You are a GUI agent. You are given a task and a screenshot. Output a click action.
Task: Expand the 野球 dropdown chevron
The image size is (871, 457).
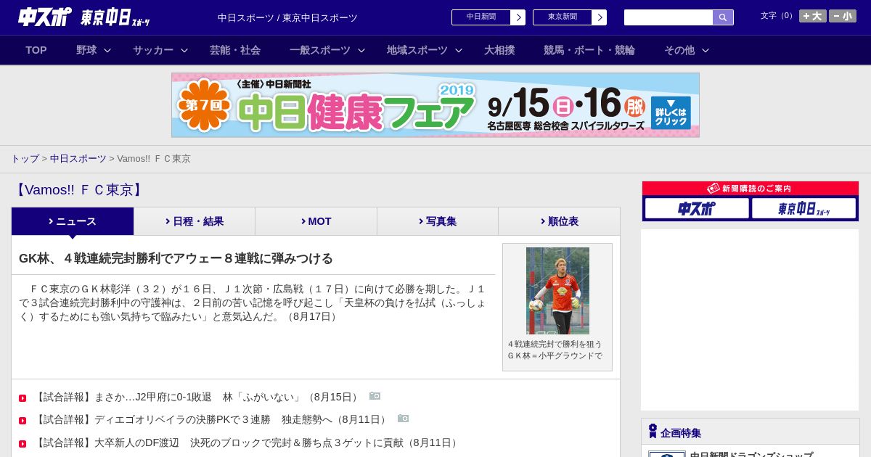click(x=107, y=50)
